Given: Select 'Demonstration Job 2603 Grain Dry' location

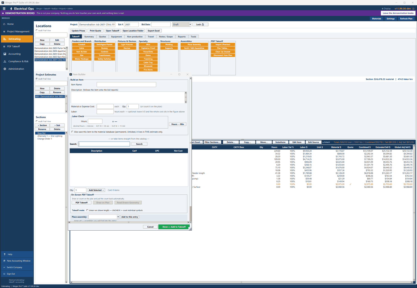Looking at the screenshot, I should coord(50,54).
